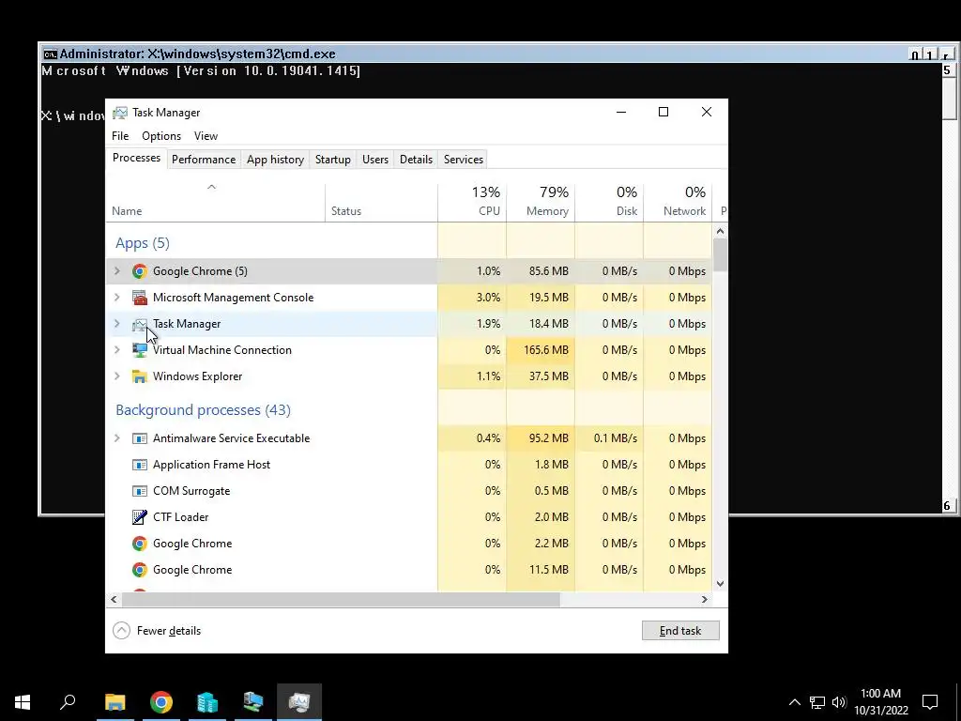This screenshot has height=721, width=961.
Task: Expand the Windows Explorer entry
Action: 117,376
